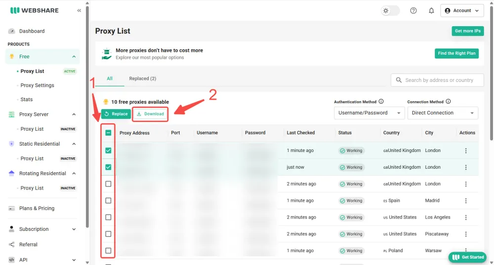Image resolution: width=494 pixels, height=265 pixels.
Task: Click the Last Checked column header
Action: (x=300, y=133)
